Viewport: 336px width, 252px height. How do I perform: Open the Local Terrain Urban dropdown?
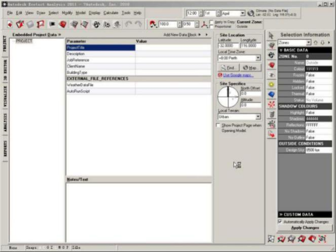tap(258, 117)
